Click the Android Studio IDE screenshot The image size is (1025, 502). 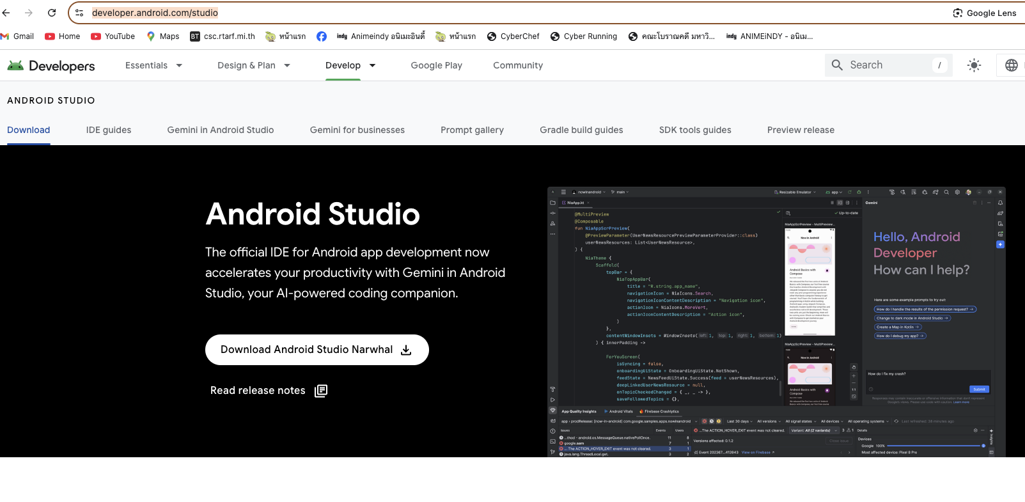click(x=776, y=322)
